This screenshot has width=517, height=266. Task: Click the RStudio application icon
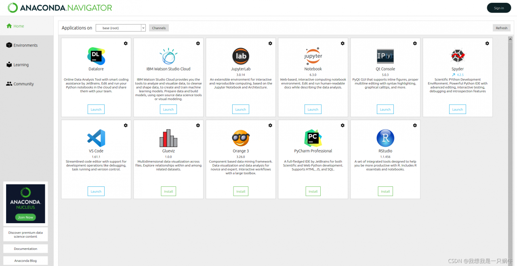[385, 138]
